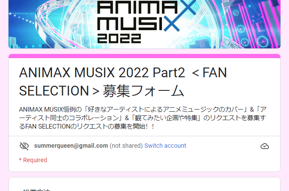
Task: Click the cloud draft-saved icon
Action: [x=265, y=146]
